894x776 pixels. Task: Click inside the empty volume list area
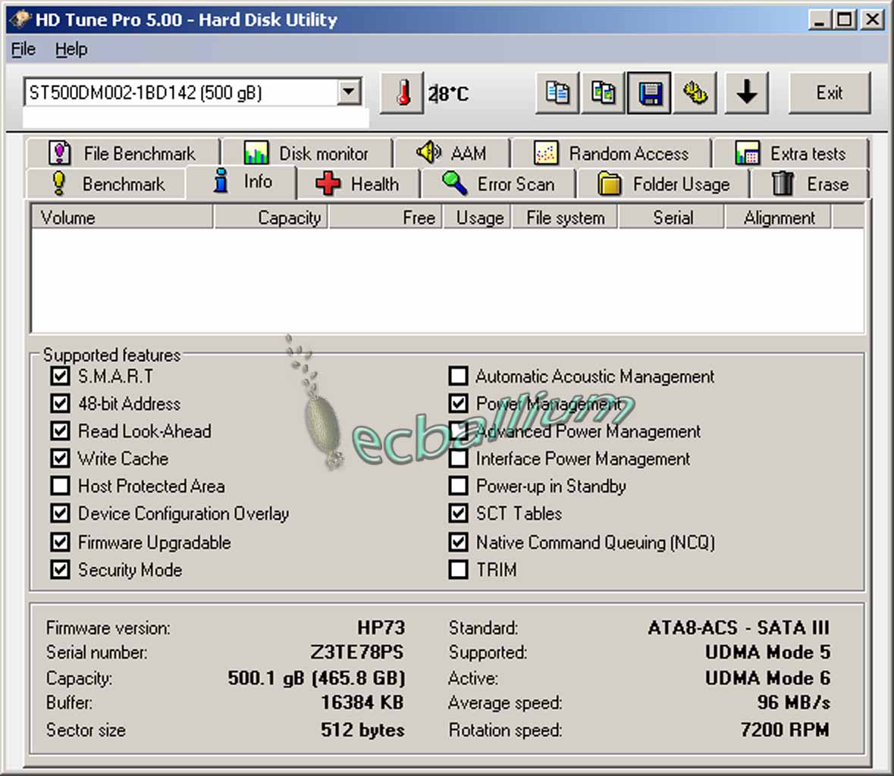point(447,280)
